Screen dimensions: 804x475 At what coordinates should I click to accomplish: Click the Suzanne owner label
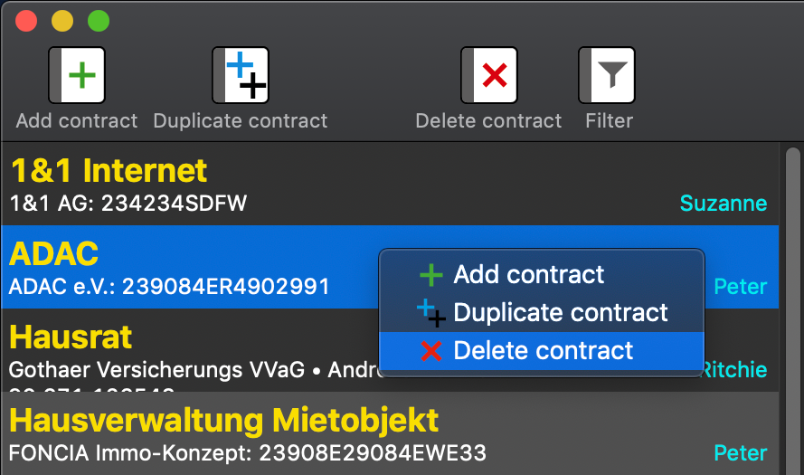tap(723, 204)
